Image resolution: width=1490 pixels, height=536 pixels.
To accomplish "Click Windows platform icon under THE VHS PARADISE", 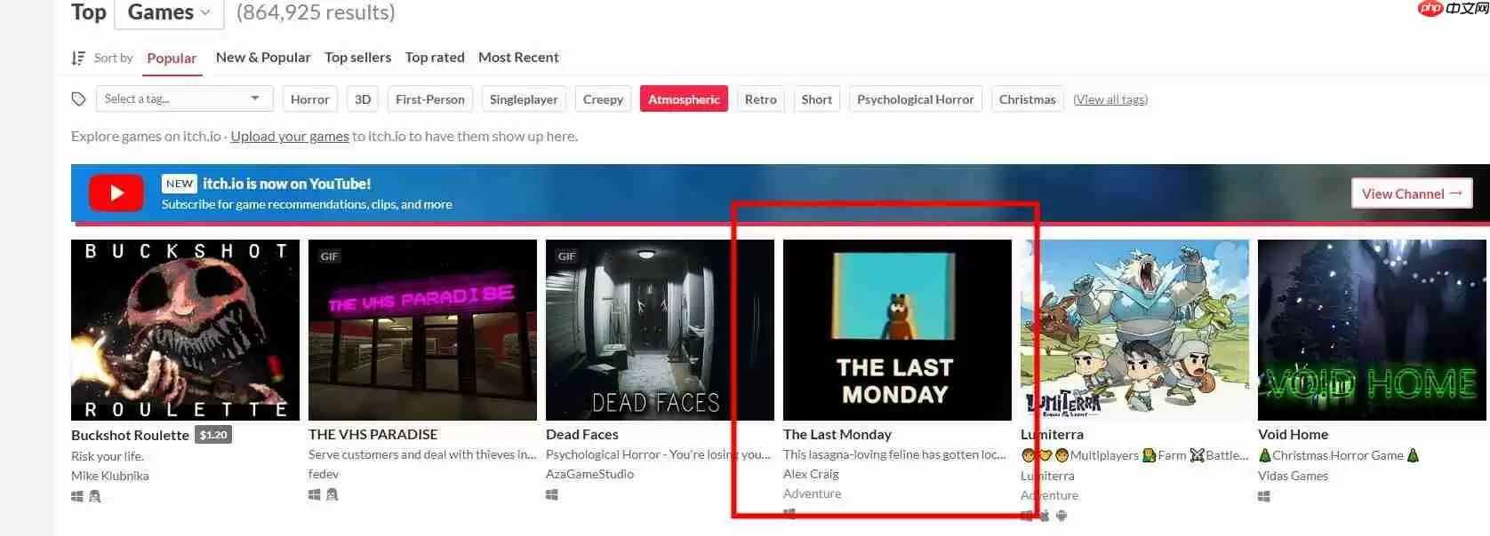I will 315,494.
